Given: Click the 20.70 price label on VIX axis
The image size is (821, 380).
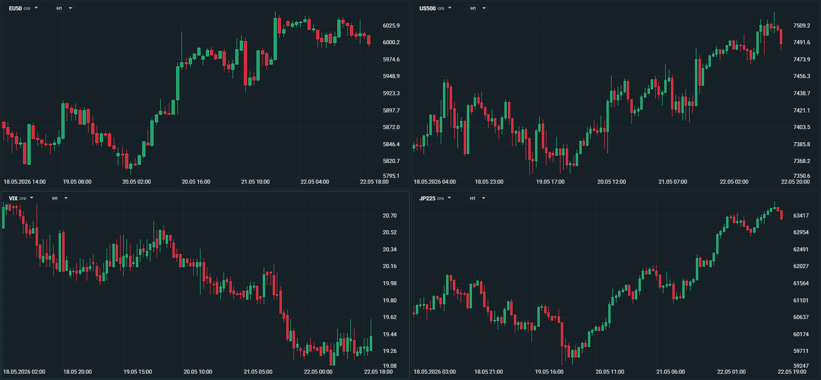Looking at the screenshot, I should point(390,216).
